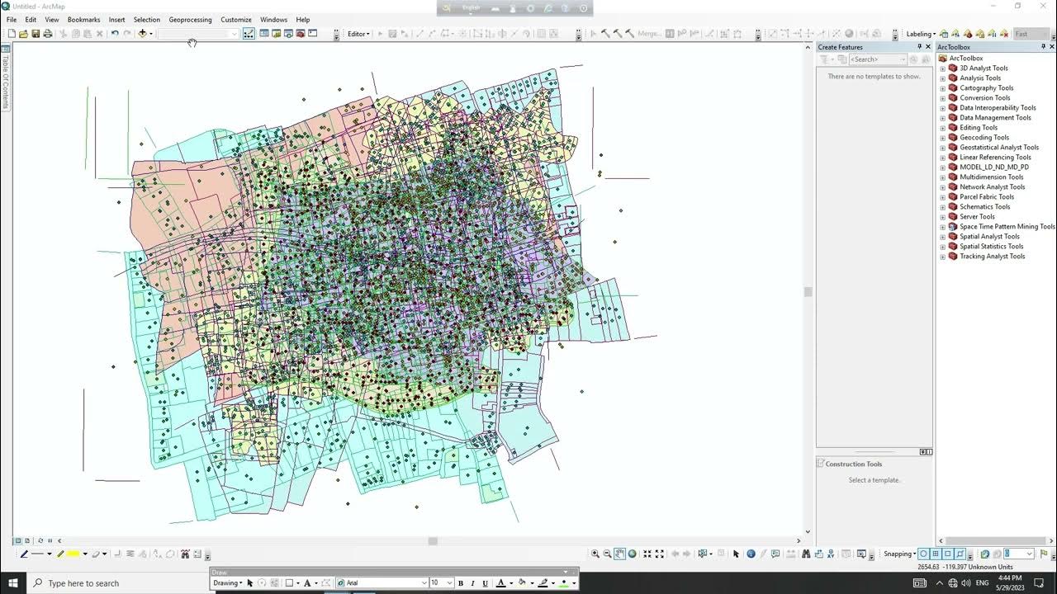This screenshot has height=594, width=1057.
Task: Open the Drawing dropdown menu
Action: coord(228,583)
